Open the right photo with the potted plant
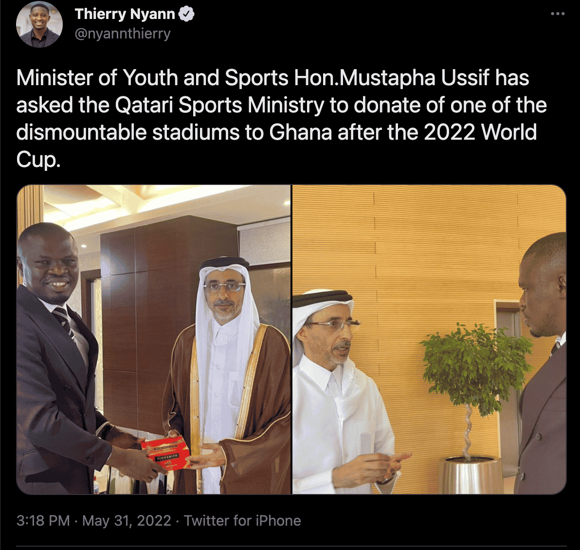The width and height of the screenshot is (580, 550). point(429,339)
